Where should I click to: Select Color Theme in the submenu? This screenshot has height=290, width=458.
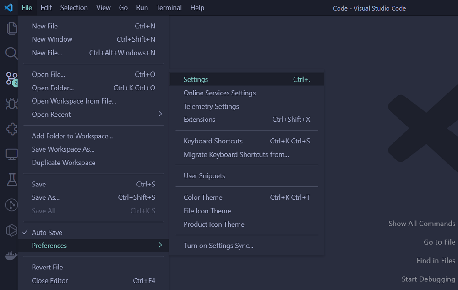(x=203, y=197)
